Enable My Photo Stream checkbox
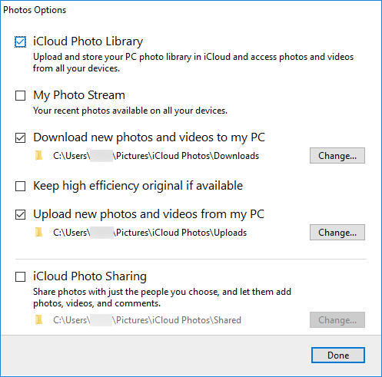 point(20,96)
